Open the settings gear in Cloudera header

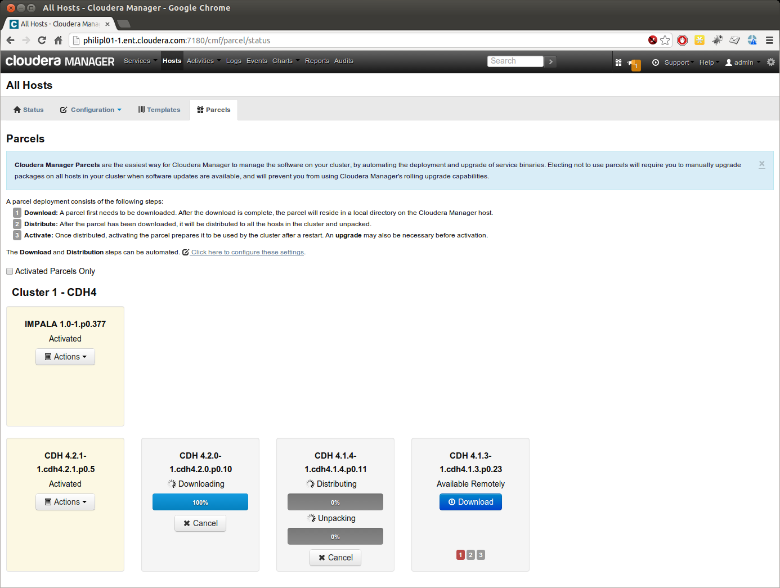(x=771, y=62)
